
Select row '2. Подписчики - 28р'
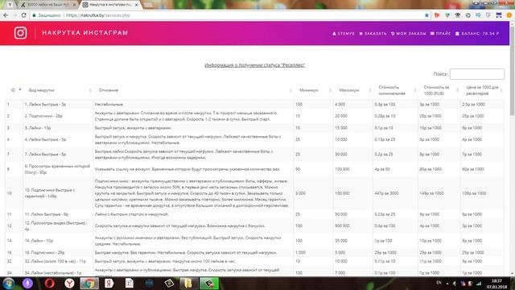pyautogui.click(x=254, y=116)
